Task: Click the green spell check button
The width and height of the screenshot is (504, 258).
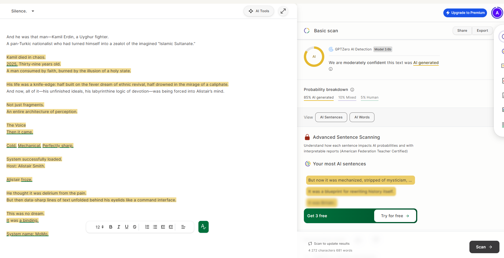Action: pos(204,227)
